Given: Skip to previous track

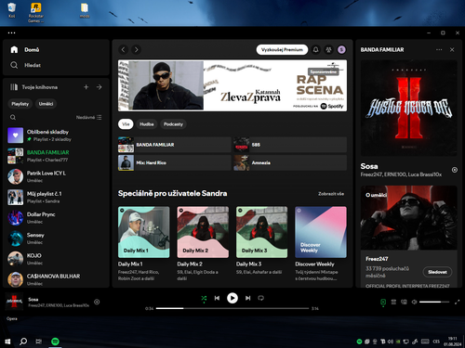Looking at the screenshot, I should [217, 298].
